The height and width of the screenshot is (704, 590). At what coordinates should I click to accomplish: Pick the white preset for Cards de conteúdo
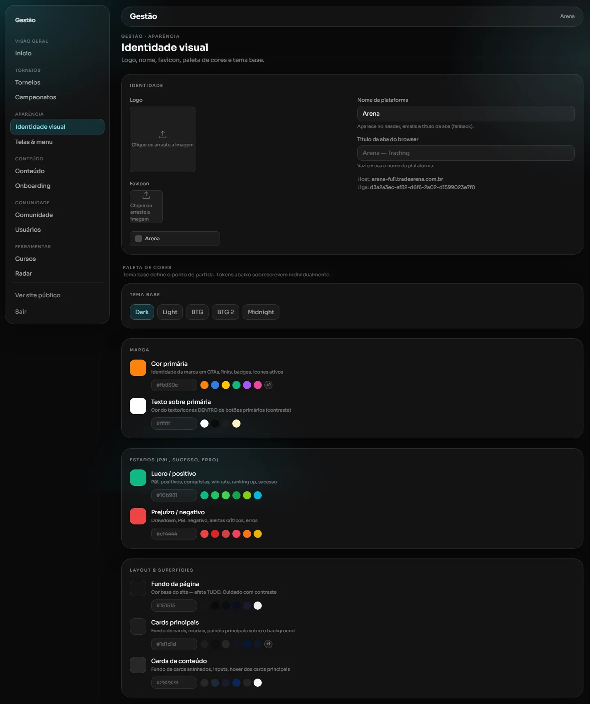[258, 683]
